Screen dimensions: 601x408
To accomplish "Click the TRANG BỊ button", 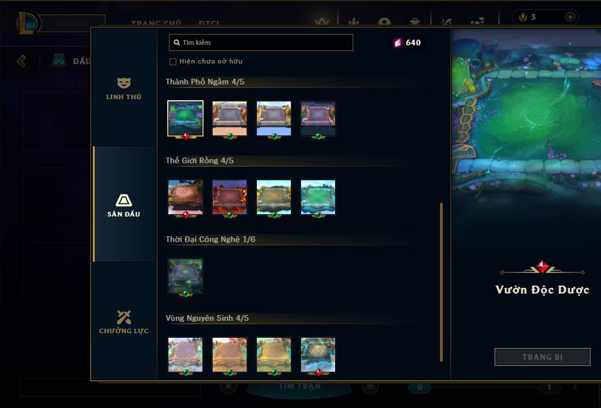I will [x=542, y=357].
